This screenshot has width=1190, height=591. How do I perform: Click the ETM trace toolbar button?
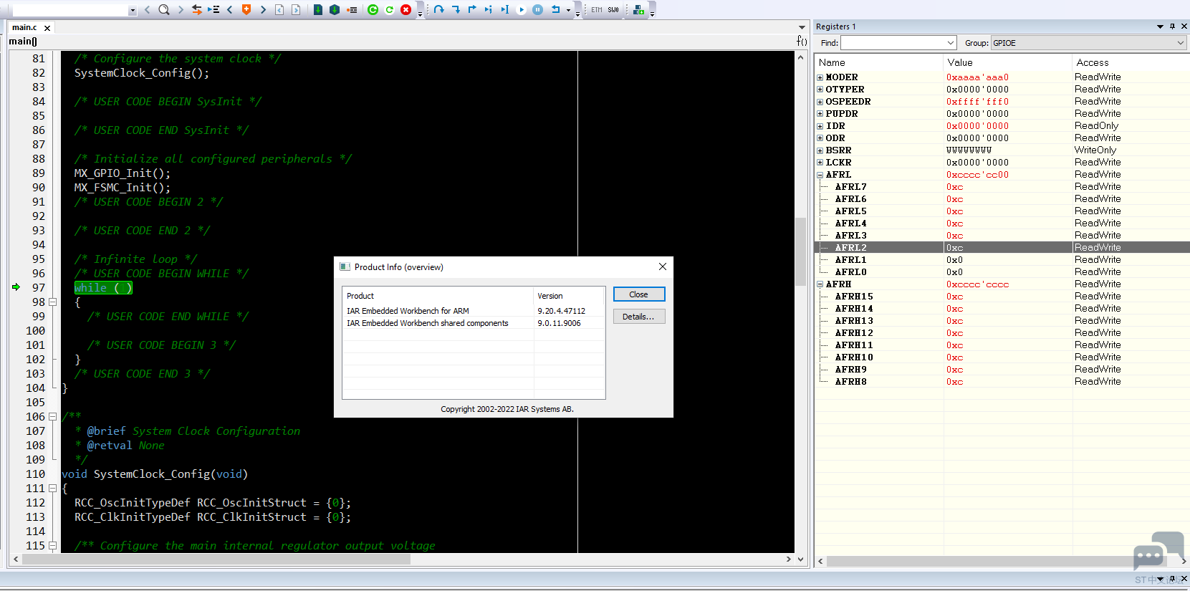coord(597,10)
